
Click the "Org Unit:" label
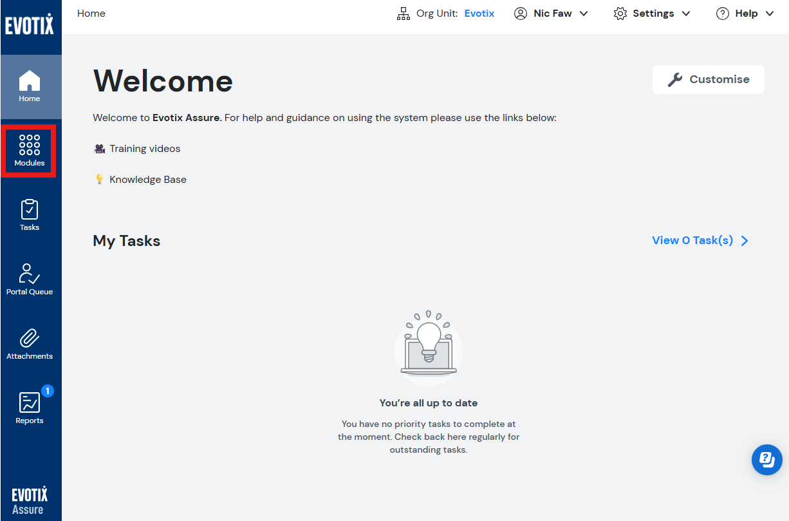coord(437,14)
